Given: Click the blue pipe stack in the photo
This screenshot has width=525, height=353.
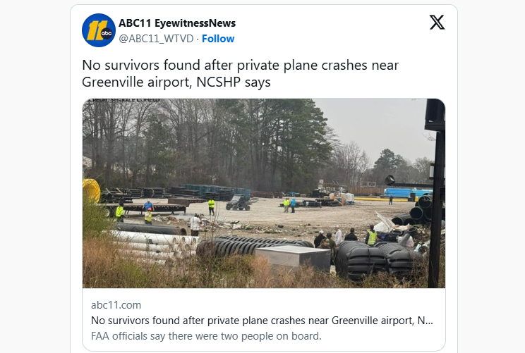Looking at the screenshot, I should [x=407, y=192].
